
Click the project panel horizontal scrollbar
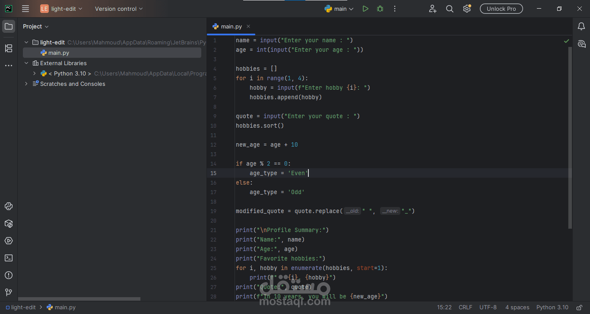79,299
